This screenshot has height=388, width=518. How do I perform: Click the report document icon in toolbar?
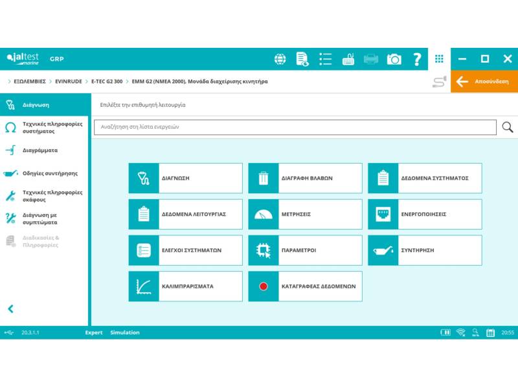[302, 59]
